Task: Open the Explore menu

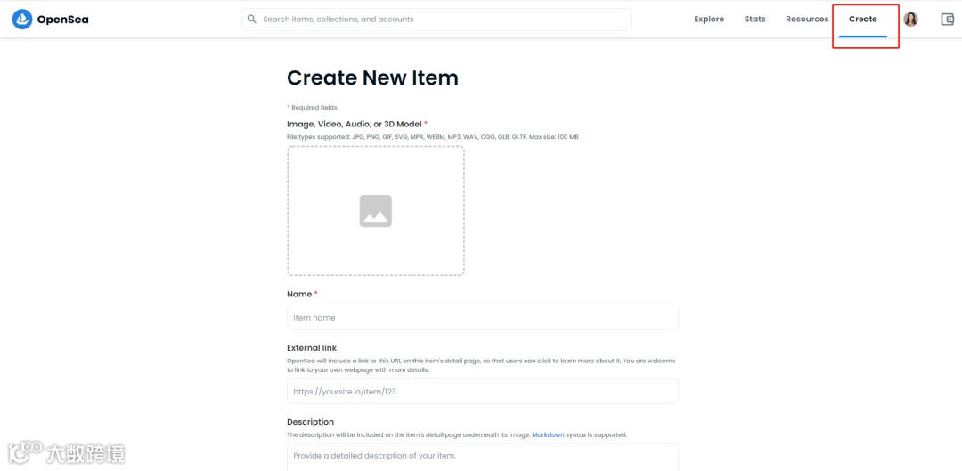Action: click(709, 19)
